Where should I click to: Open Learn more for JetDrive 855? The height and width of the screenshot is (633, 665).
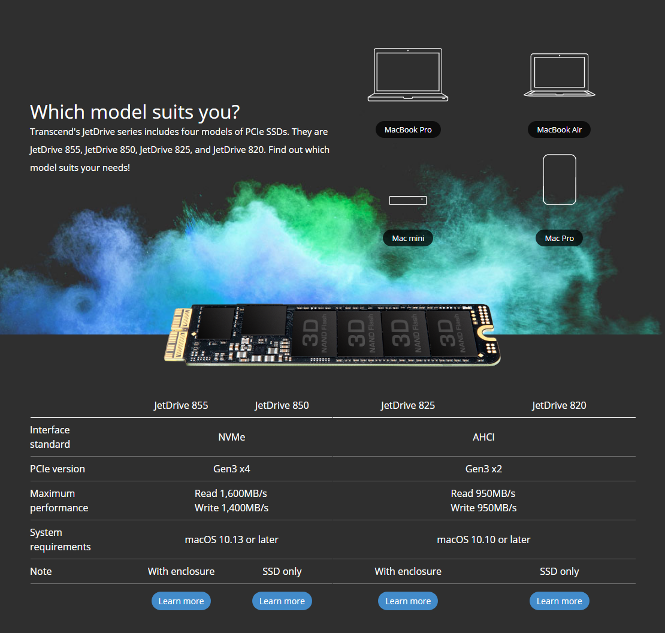coord(181,601)
